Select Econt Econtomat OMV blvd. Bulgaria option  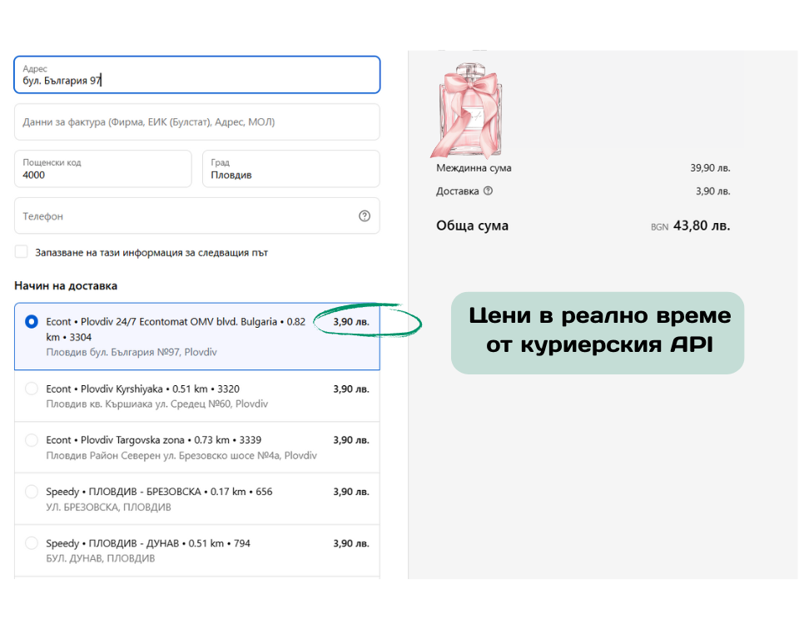(x=32, y=322)
